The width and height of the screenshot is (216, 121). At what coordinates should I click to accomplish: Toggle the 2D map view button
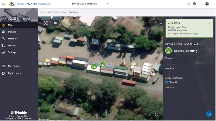[x=55, y=23]
